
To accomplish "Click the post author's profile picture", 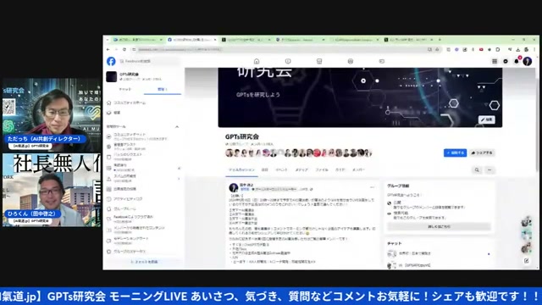I will 234,187.
